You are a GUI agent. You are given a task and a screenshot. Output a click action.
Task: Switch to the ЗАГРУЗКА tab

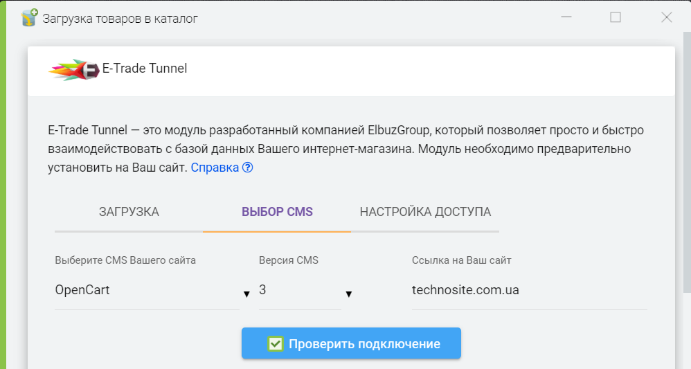[129, 212]
